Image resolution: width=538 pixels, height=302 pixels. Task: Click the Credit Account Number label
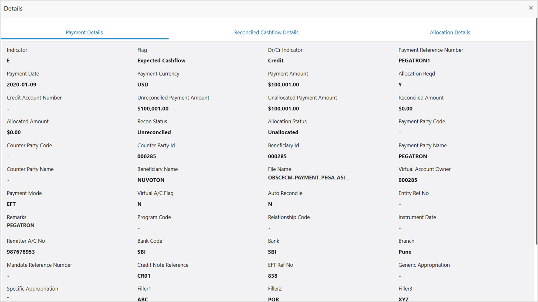pos(34,98)
